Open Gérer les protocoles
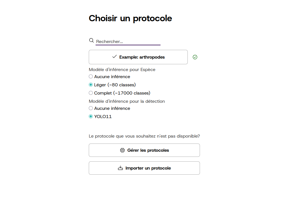Viewport: 289px width, 201px height. tap(144, 150)
